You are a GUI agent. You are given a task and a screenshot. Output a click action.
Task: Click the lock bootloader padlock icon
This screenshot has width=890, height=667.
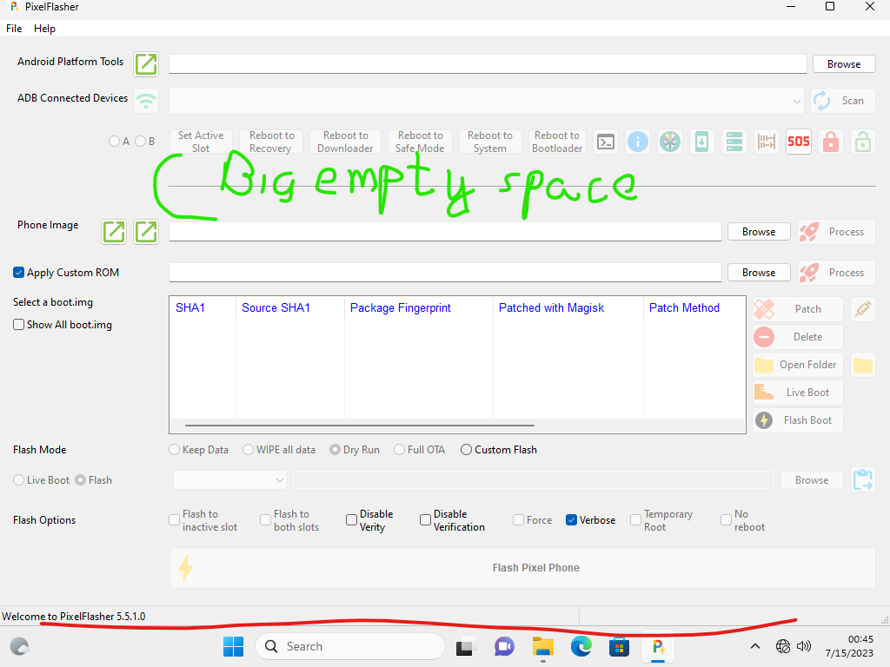tap(830, 142)
